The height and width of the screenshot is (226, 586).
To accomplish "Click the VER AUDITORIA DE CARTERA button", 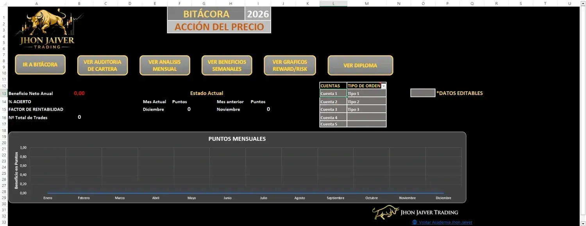I will pos(102,65).
